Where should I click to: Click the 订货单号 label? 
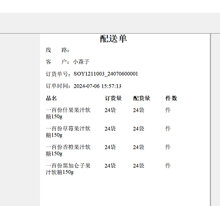59,74
